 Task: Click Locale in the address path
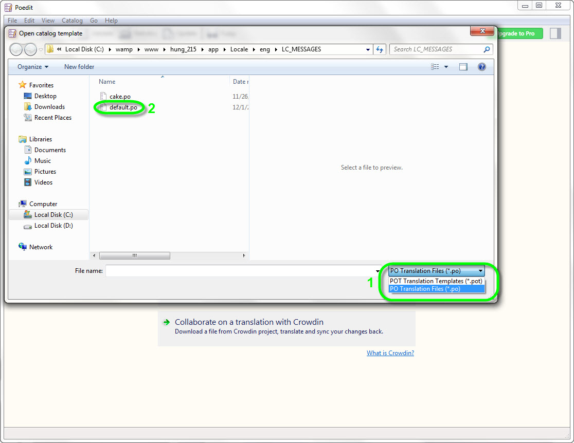(239, 49)
